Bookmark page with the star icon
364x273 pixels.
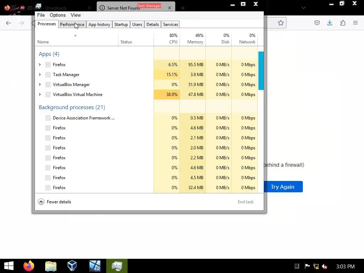tap(281, 23)
